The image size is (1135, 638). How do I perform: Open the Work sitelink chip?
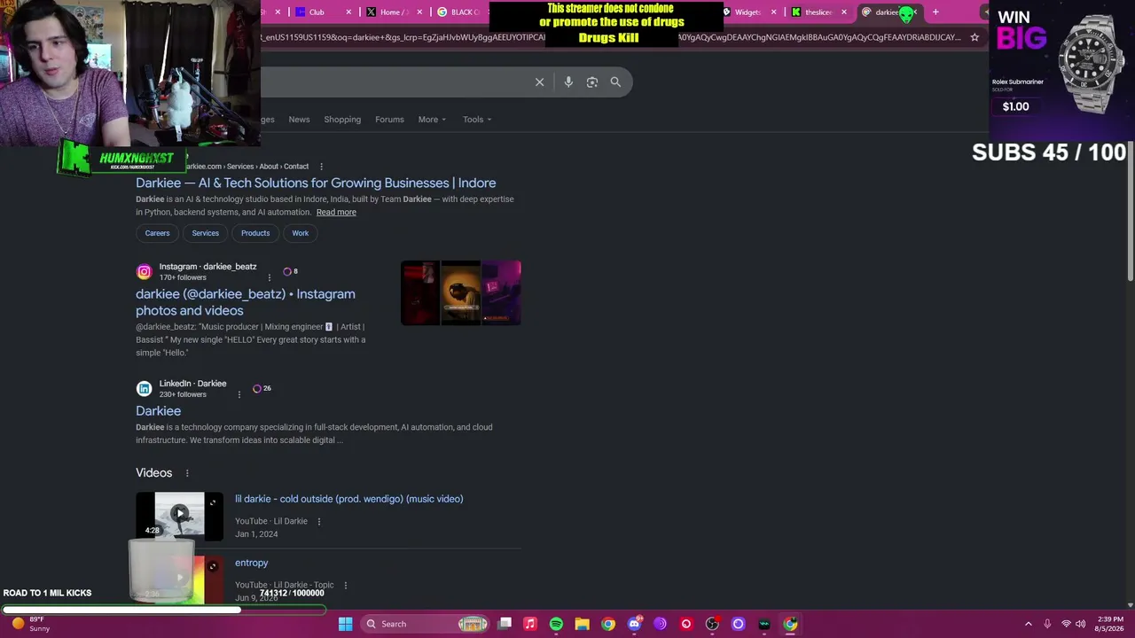point(301,233)
